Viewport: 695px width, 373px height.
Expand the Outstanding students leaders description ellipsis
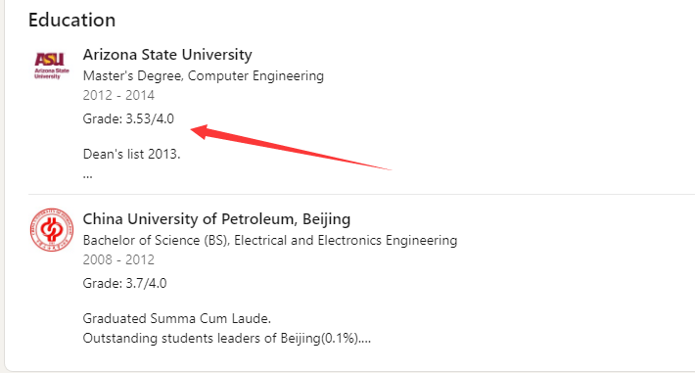pyautogui.click(x=365, y=339)
